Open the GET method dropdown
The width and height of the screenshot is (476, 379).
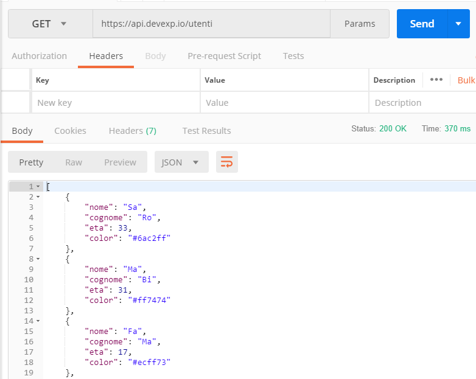point(50,24)
